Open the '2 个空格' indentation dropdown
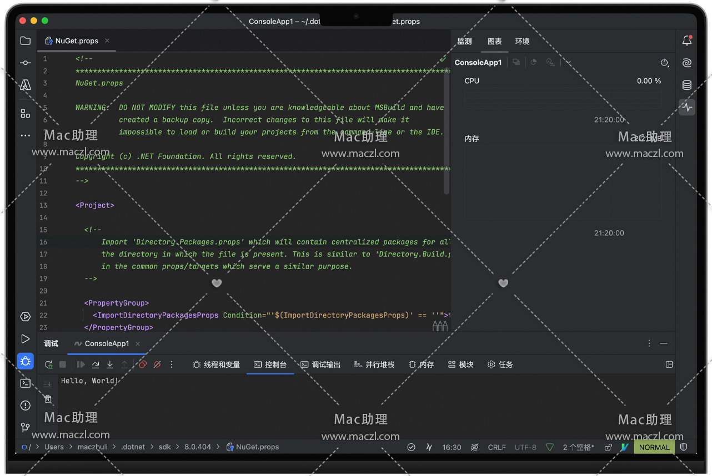This screenshot has height=476, width=712. click(x=578, y=447)
